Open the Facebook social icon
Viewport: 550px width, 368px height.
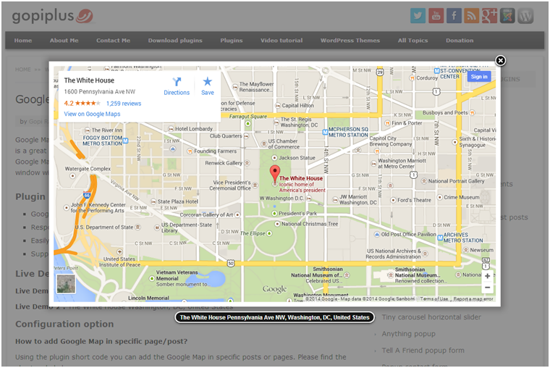pos(454,16)
